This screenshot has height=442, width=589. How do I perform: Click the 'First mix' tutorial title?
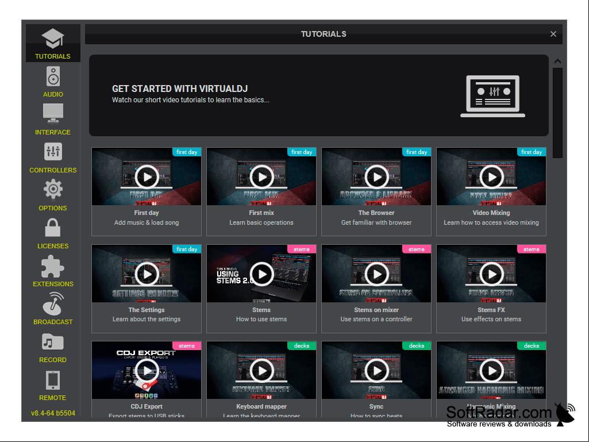(x=261, y=213)
